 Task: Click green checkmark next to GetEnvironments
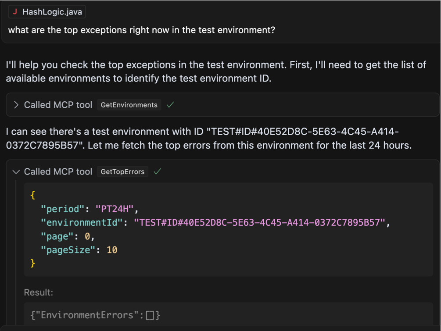(170, 105)
